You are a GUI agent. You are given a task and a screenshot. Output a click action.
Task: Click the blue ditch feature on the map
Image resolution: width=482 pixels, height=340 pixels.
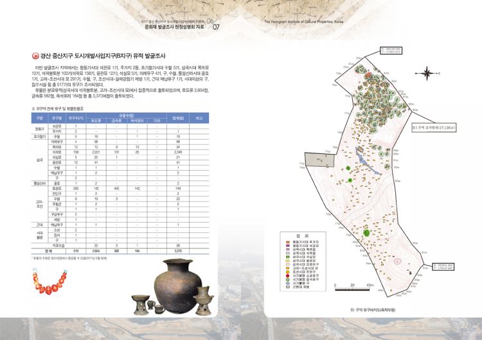click(367, 162)
